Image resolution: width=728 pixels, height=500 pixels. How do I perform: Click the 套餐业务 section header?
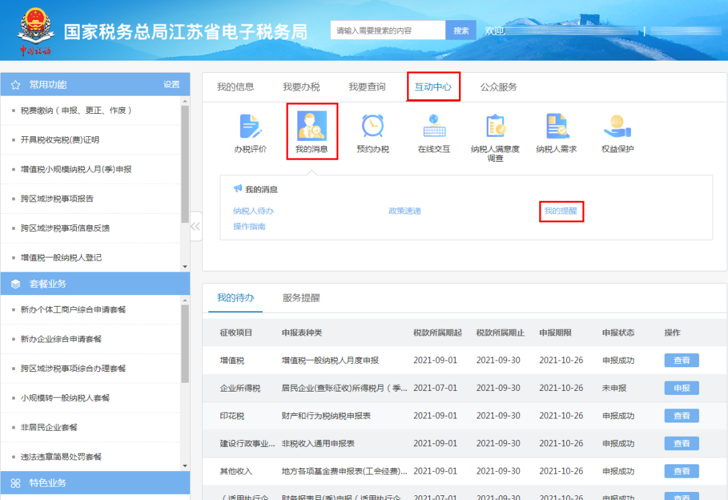coord(95,284)
